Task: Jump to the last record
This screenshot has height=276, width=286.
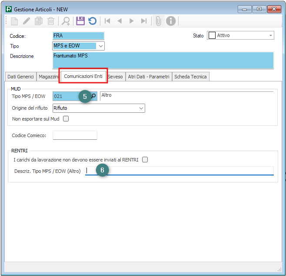Action: (143, 21)
